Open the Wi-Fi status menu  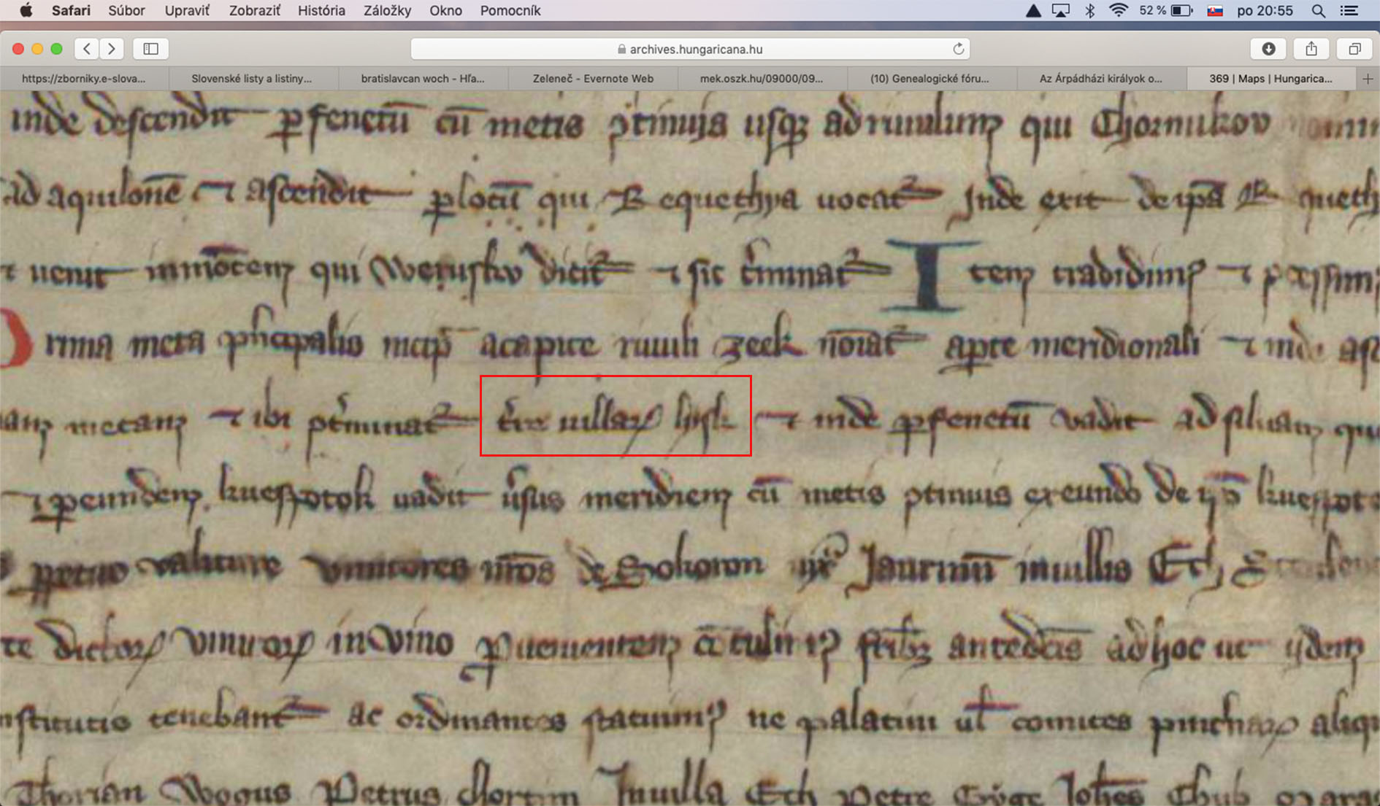pos(1118,11)
